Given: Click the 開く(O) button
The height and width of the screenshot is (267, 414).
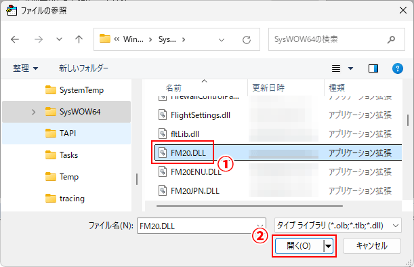Looking at the screenshot, I should [299, 246].
